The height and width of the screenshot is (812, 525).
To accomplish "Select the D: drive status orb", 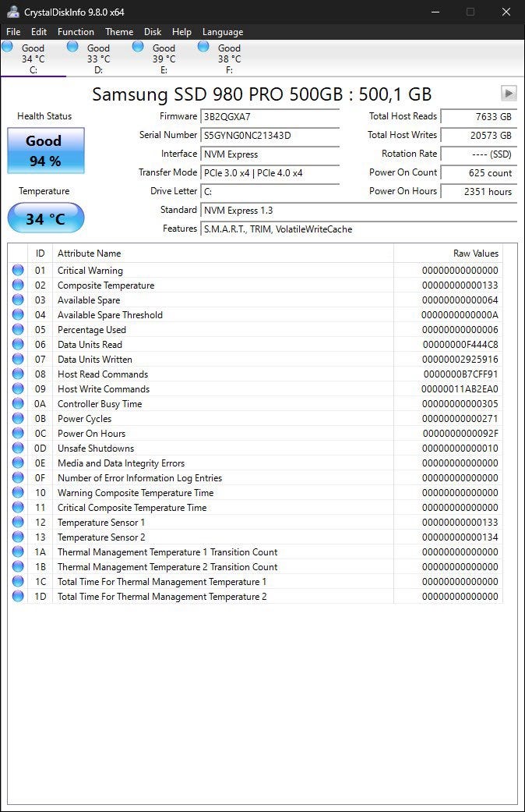I will click(72, 47).
